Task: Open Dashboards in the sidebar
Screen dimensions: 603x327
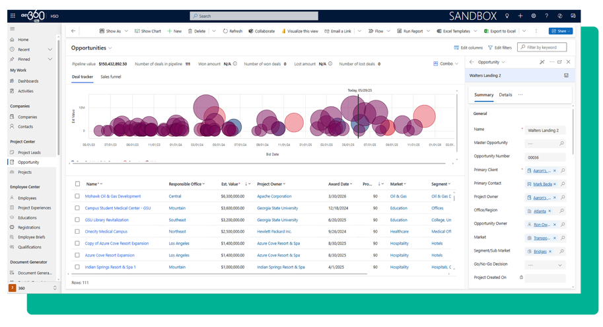Action: tap(28, 81)
